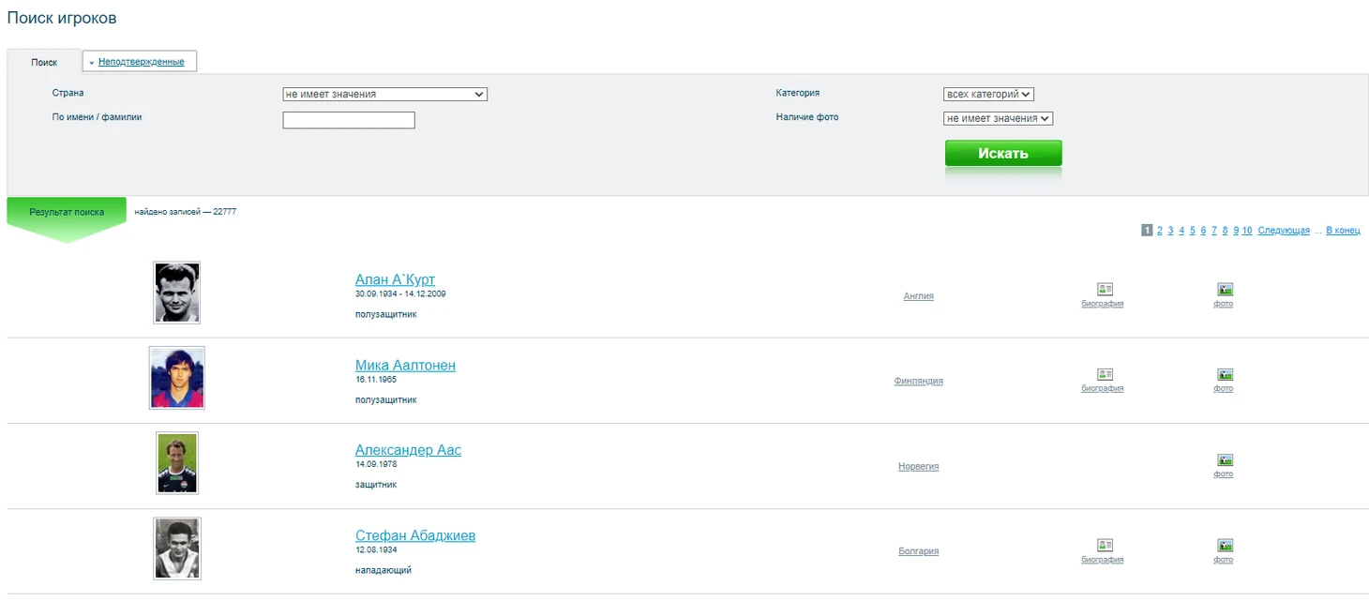The image size is (1369, 601).
Task: Open biography icon for Алан А`Курт
Action: (1104, 290)
